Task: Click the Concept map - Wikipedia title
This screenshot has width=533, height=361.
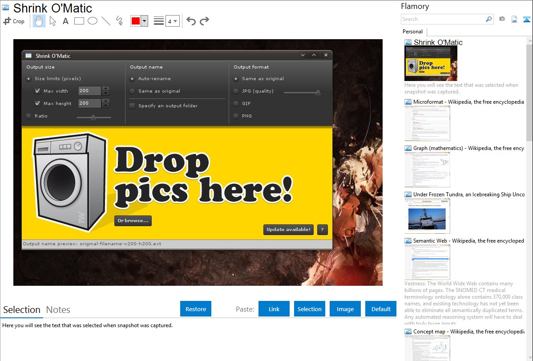Action: click(x=469, y=331)
